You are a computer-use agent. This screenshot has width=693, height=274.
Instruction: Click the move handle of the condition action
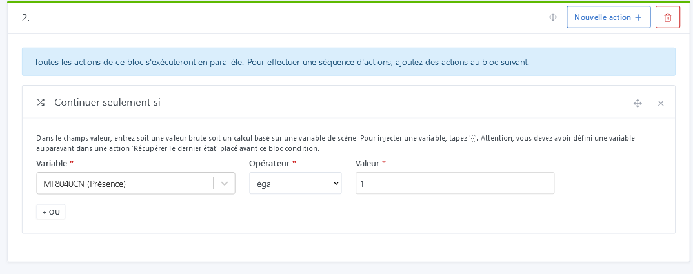[638, 103]
